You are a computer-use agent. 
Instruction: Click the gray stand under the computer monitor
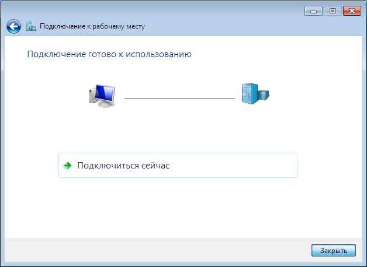click(x=105, y=104)
